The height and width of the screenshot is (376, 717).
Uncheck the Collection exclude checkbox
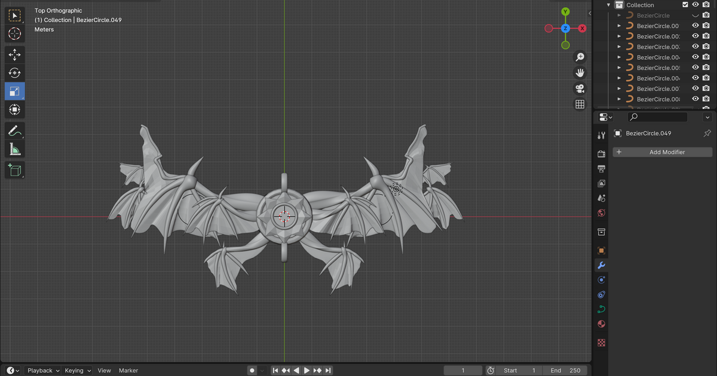click(685, 5)
